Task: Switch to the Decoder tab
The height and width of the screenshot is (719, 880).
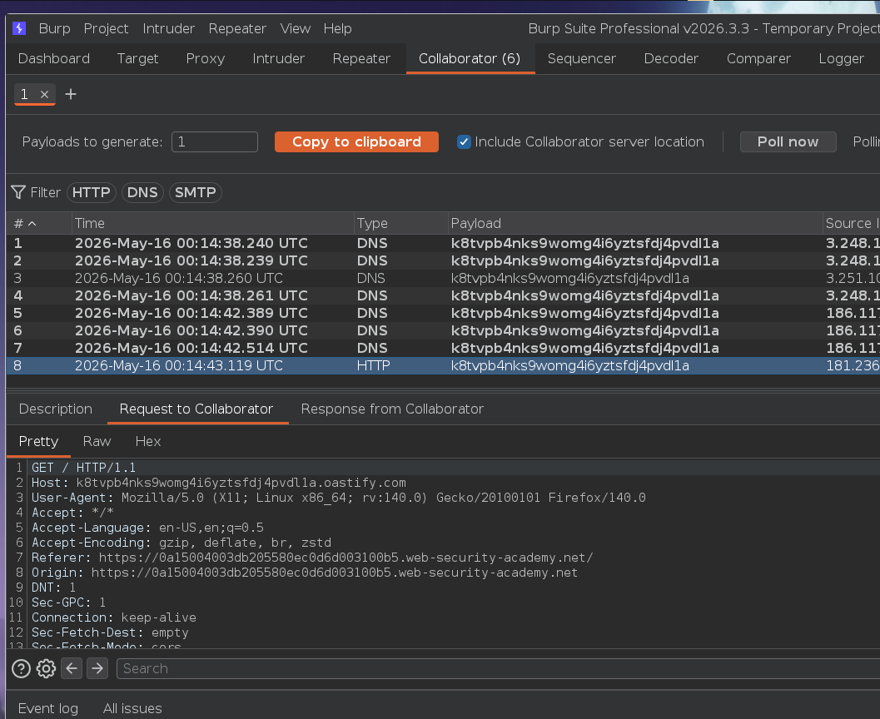Action: click(671, 59)
